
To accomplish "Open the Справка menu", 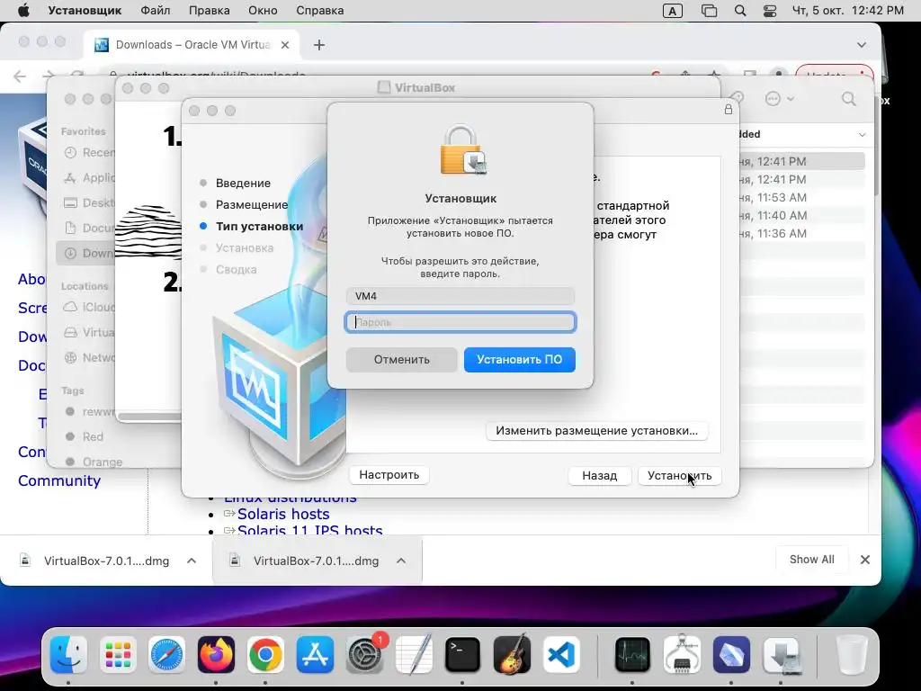I will tap(319, 11).
